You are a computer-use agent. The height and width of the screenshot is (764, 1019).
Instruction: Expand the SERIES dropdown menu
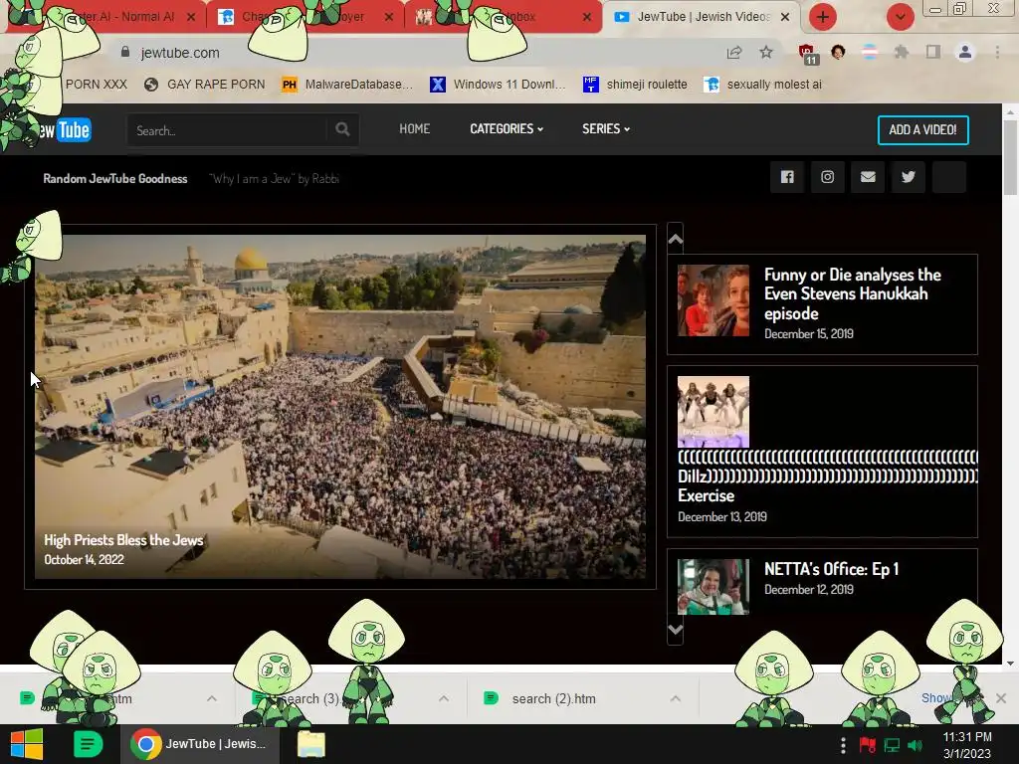[x=606, y=128]
